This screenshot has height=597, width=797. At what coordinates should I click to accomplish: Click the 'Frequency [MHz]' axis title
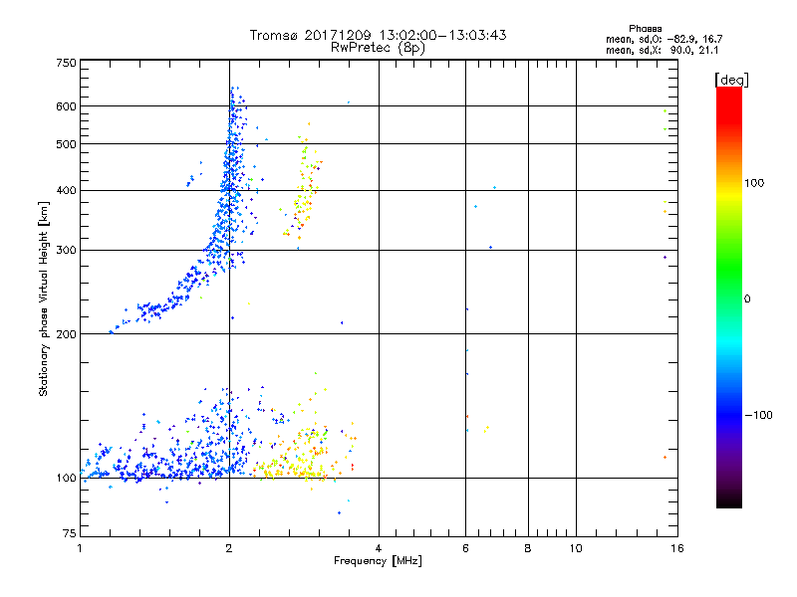pyautogui.click(x=378, y=561)
